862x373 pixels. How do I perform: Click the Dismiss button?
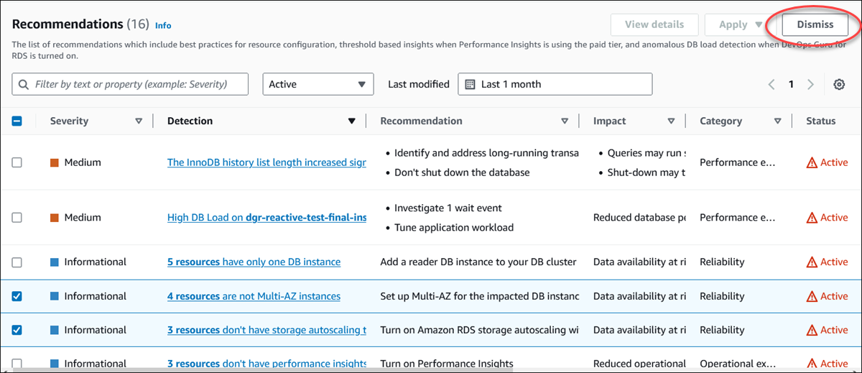tap(815, 24)
